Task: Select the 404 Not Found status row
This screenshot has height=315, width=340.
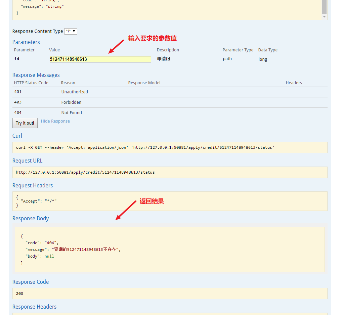Action: tap(170, 113)
